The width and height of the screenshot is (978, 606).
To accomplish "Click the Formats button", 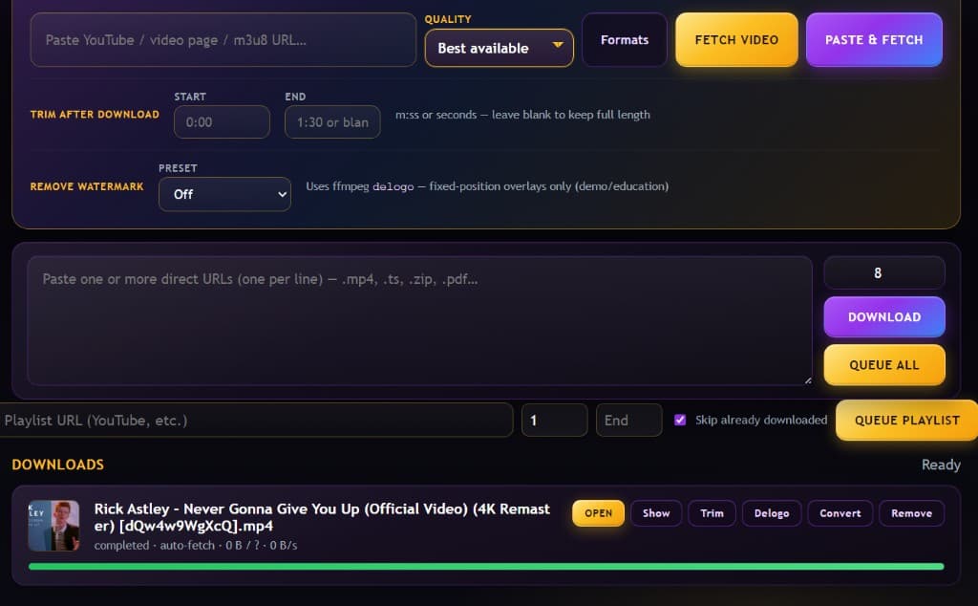I will point(625,40).
